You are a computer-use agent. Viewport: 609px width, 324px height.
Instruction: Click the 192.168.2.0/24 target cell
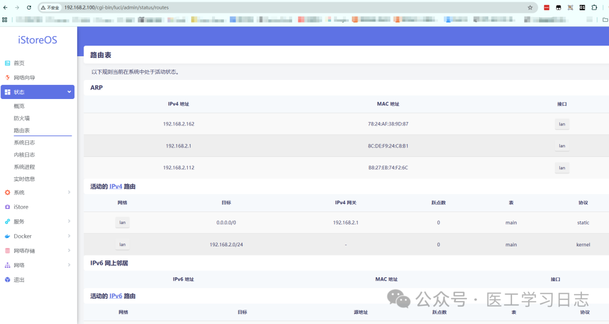click(226, 245)
